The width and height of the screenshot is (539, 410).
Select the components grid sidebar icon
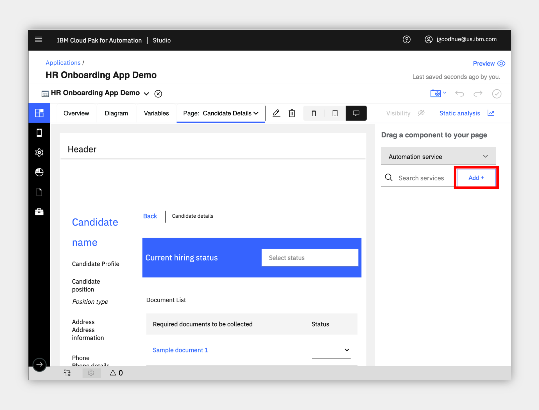tap(39, 113)
